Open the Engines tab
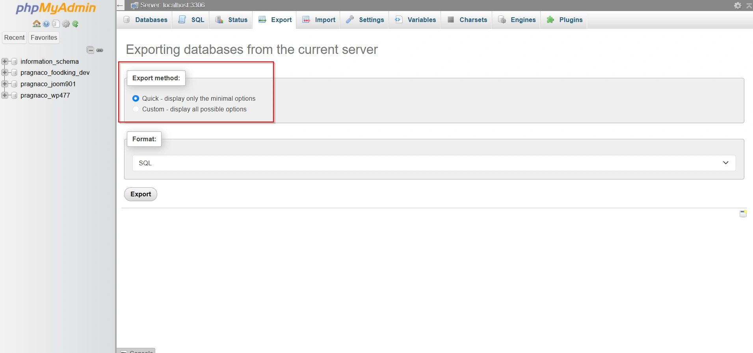753x353 pixels. [517, 20]
